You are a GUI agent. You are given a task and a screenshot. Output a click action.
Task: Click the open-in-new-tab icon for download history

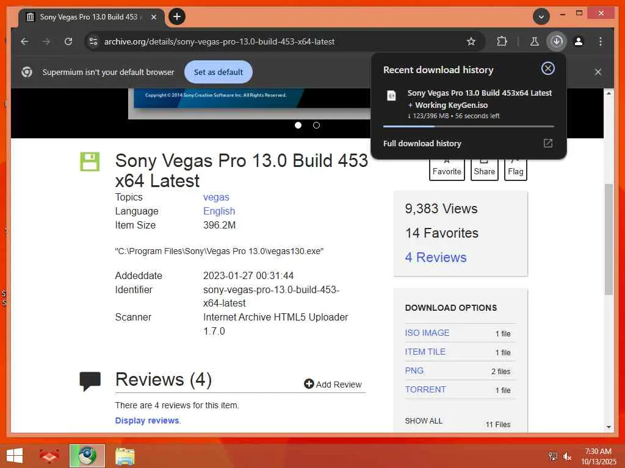(x=548, y=143)
